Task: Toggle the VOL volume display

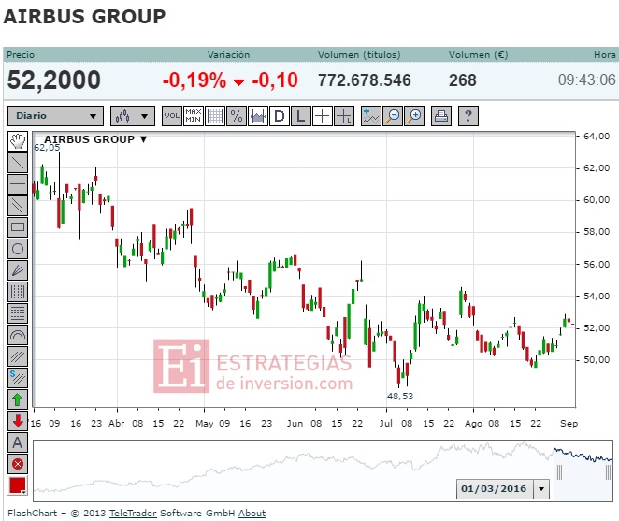Action: click(172, 116)
